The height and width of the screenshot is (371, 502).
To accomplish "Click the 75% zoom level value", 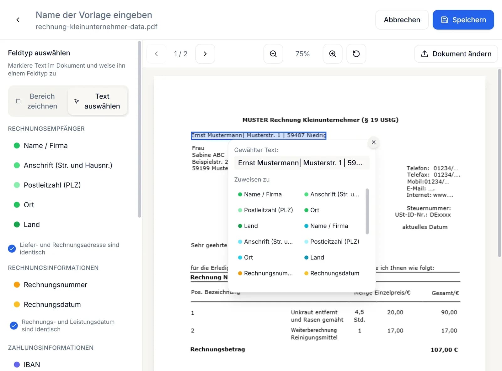I will (x=302, y=54).
